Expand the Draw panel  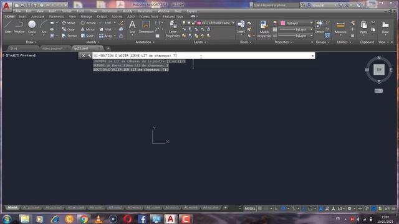point(31,42)
